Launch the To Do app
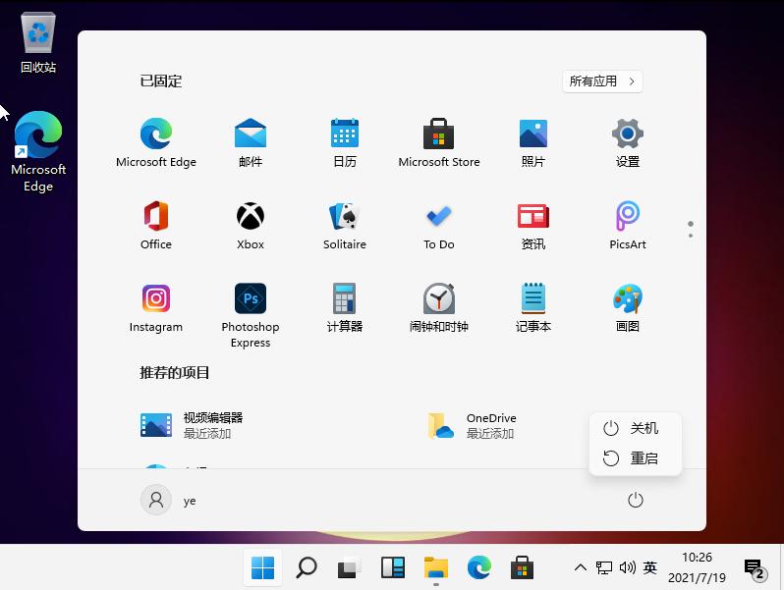 pos(438,217)
